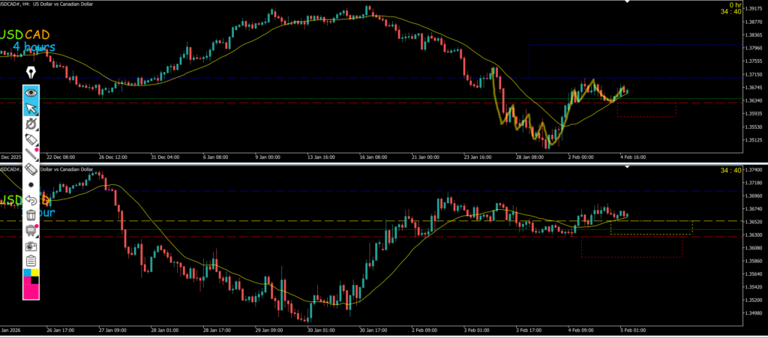Select the eraser tool
Image resolution: width=768 pixels, height=338 pixels.
coord(31,169)
